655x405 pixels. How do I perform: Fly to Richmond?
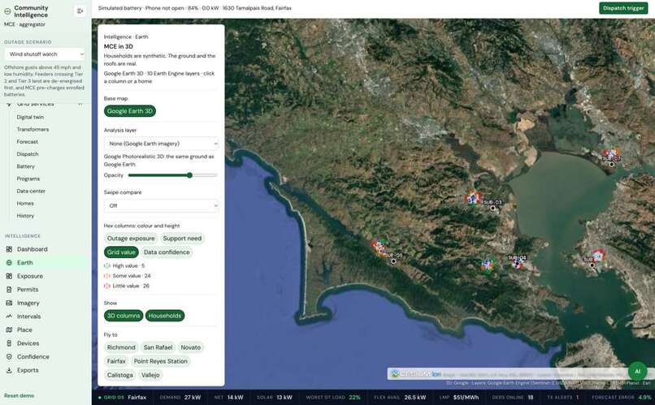[x=121, y=347]
